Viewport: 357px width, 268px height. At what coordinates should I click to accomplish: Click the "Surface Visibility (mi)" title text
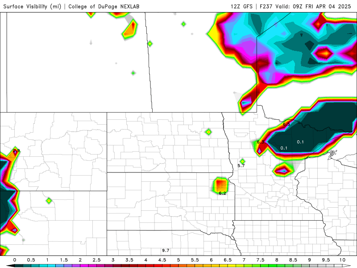coord(32,7)
